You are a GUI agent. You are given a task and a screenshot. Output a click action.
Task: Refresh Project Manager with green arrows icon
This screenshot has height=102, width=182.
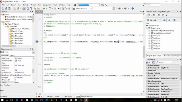click(x=148, y=20)
